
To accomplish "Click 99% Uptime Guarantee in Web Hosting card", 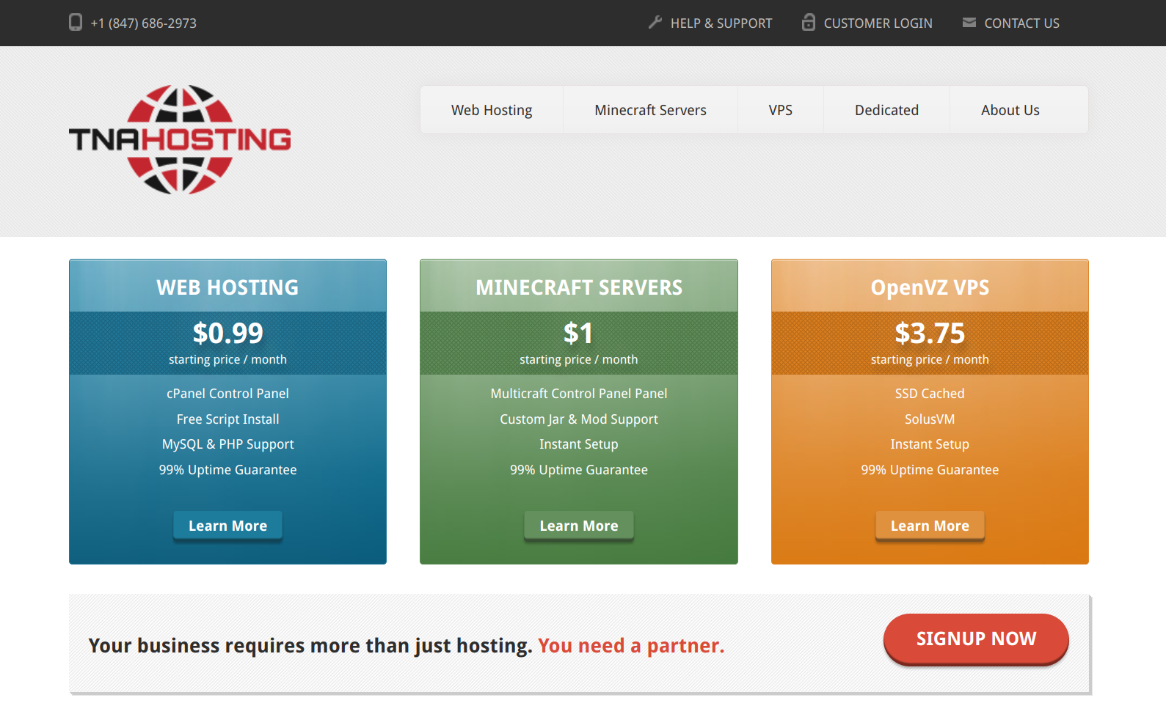I will 227,470.
